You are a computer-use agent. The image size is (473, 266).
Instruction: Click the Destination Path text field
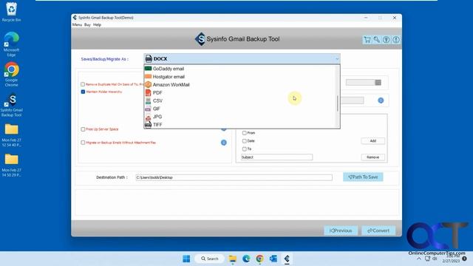point(234,177)
